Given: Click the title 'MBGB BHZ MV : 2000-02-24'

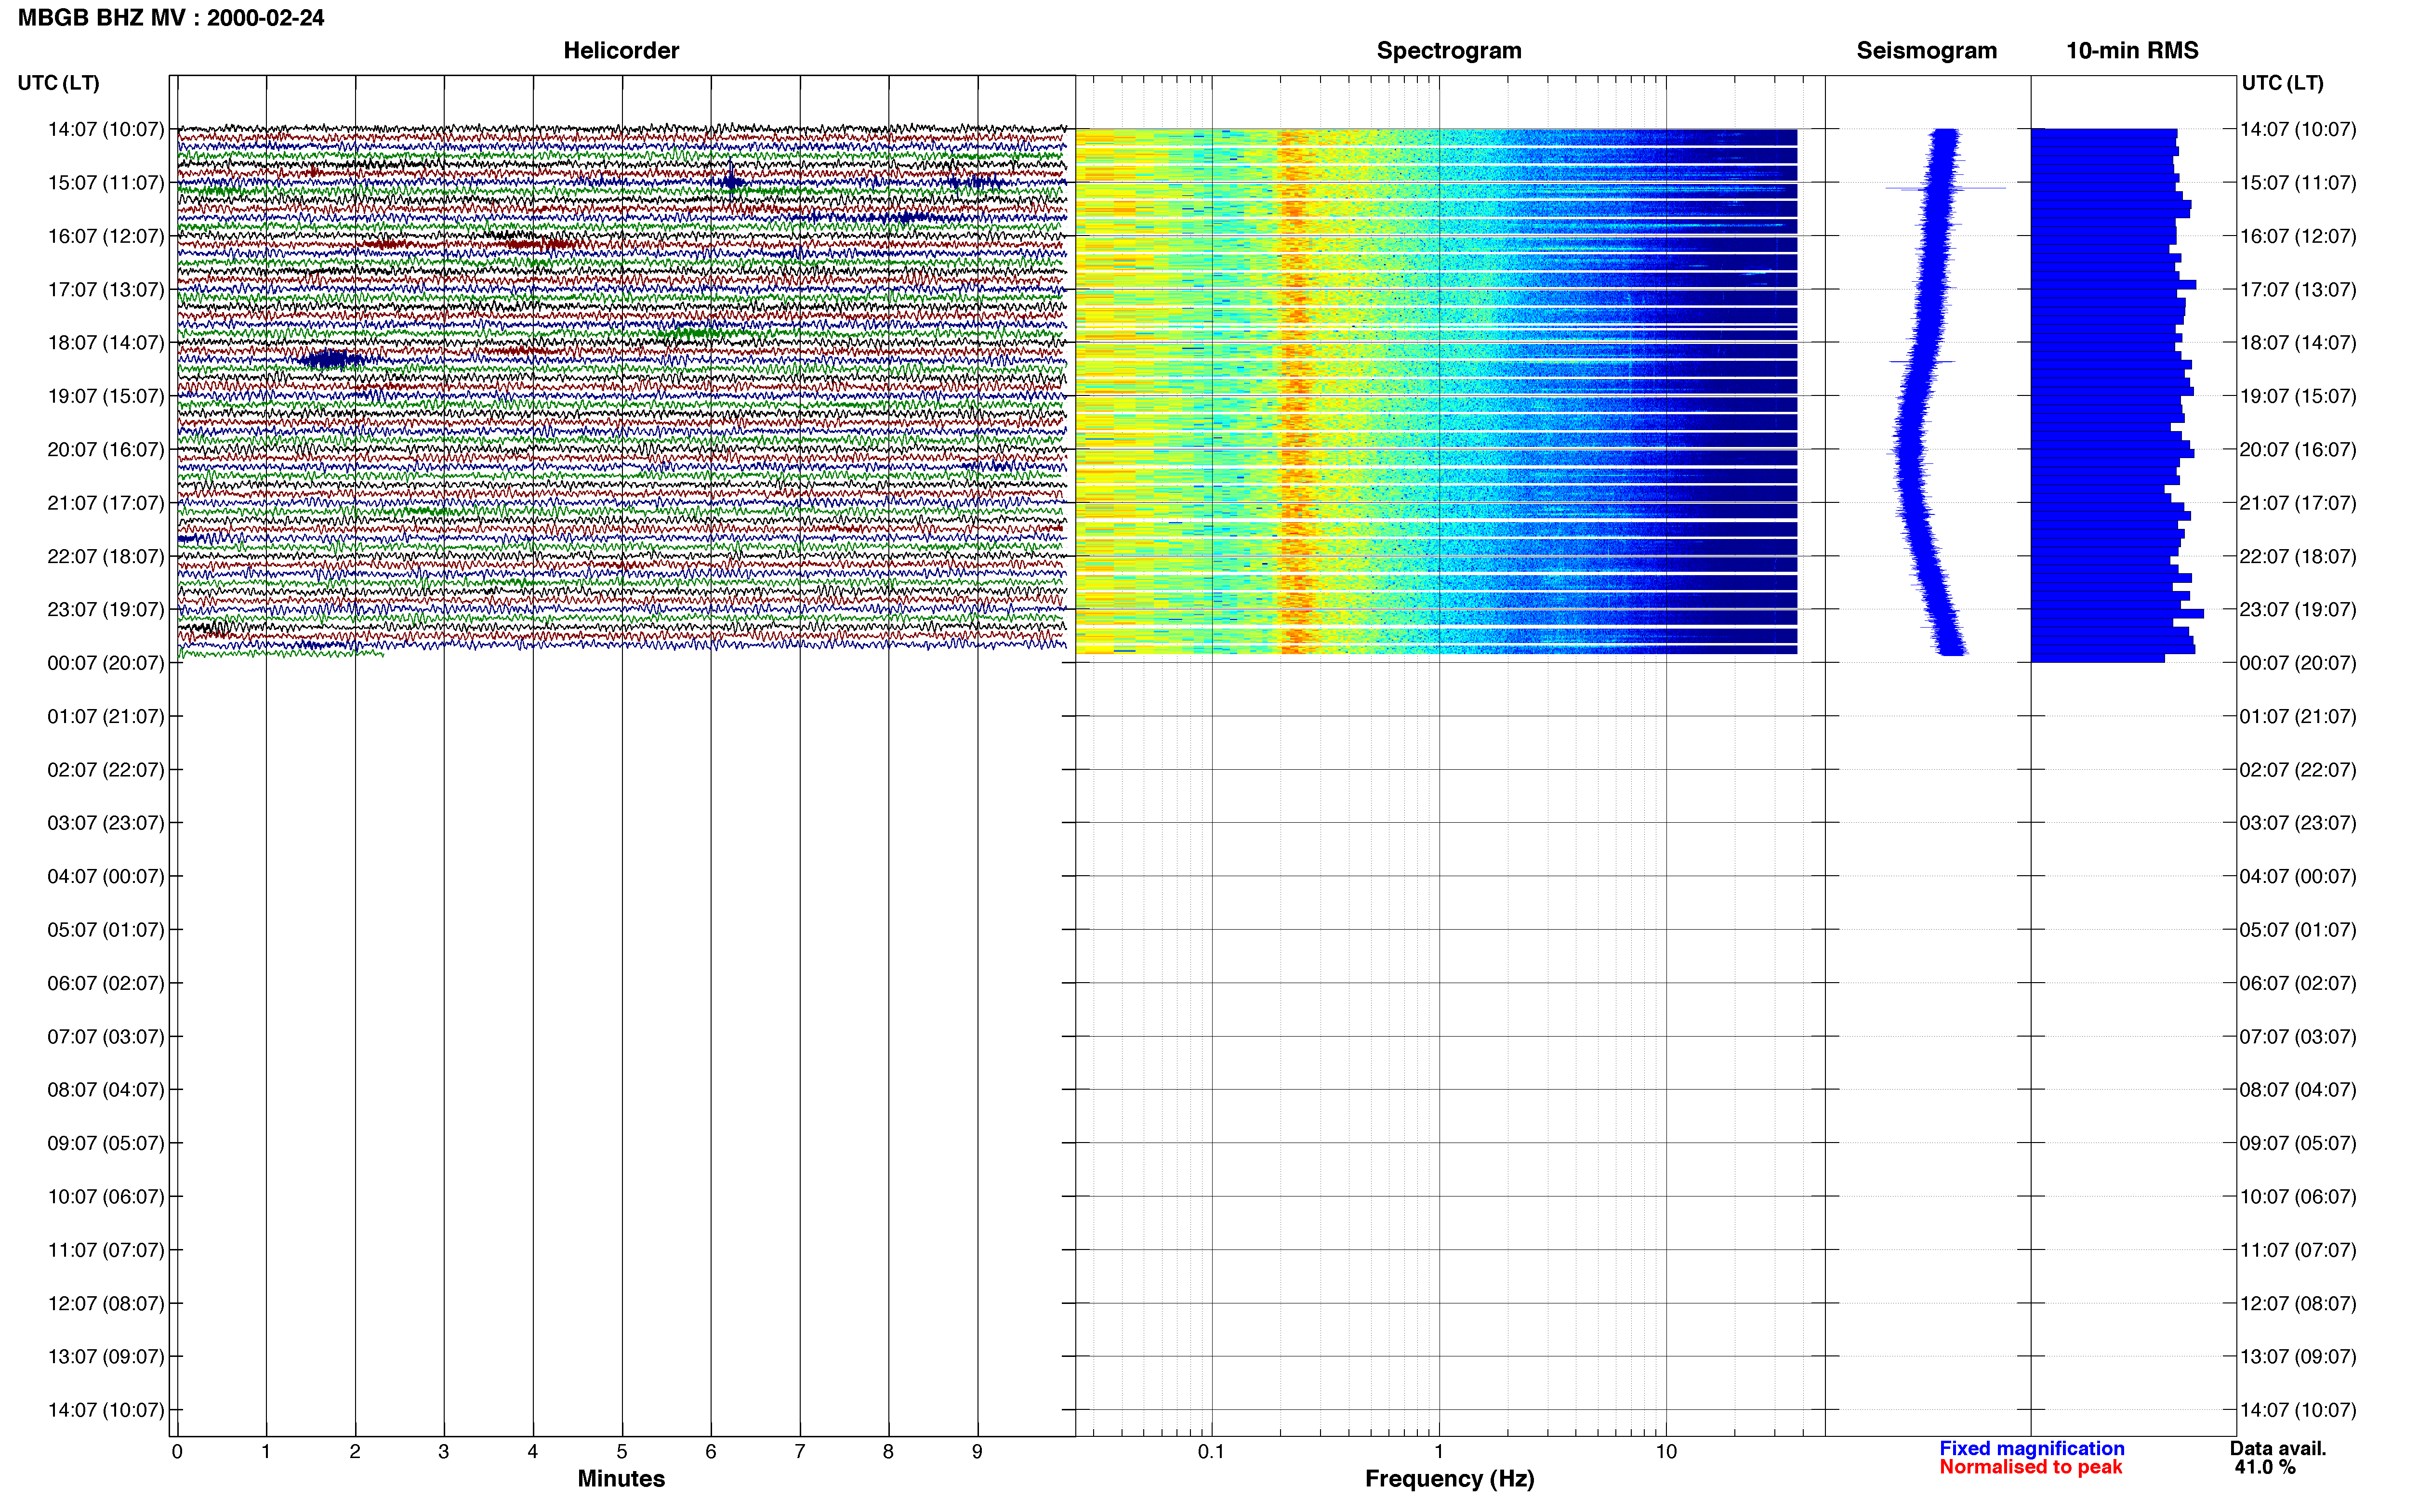Looking at the screenshot, I should 171,18.
